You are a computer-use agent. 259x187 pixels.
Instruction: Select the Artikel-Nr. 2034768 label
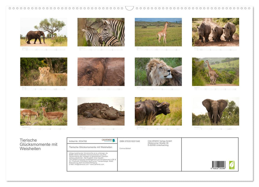tap(78, 141)
